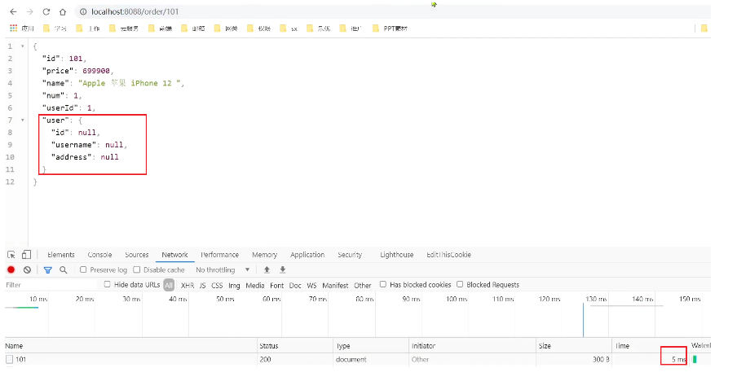The image size is (737, 381).
Task: Click the red record network log button
Action: tap(11, 269)
